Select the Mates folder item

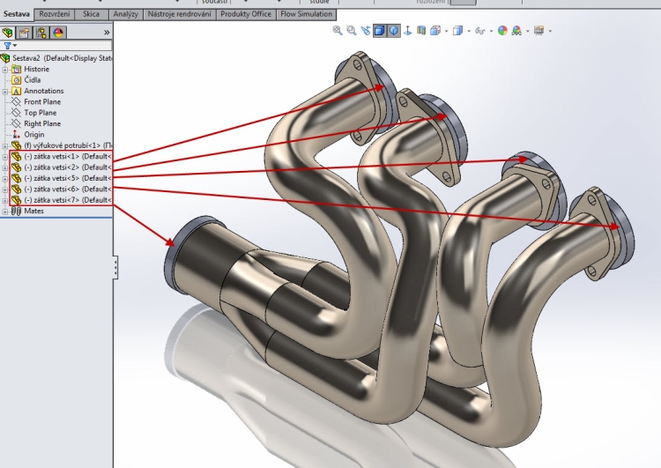pyautogui.click(x=33, y=212)
